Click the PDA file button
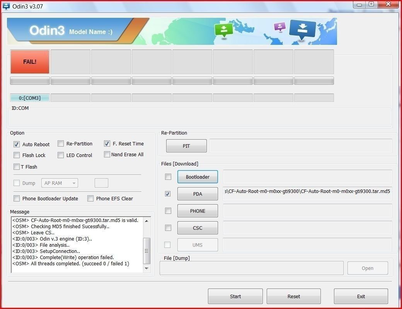This screenshot has height=309, width=402. (x=198, y=194)
